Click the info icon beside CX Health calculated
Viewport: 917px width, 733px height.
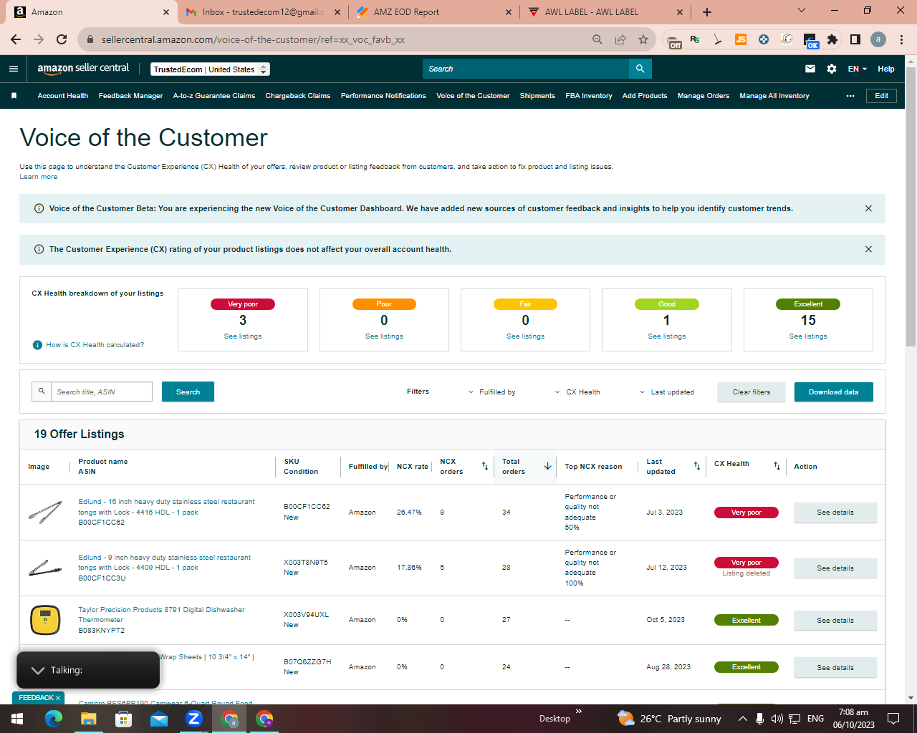38,345
